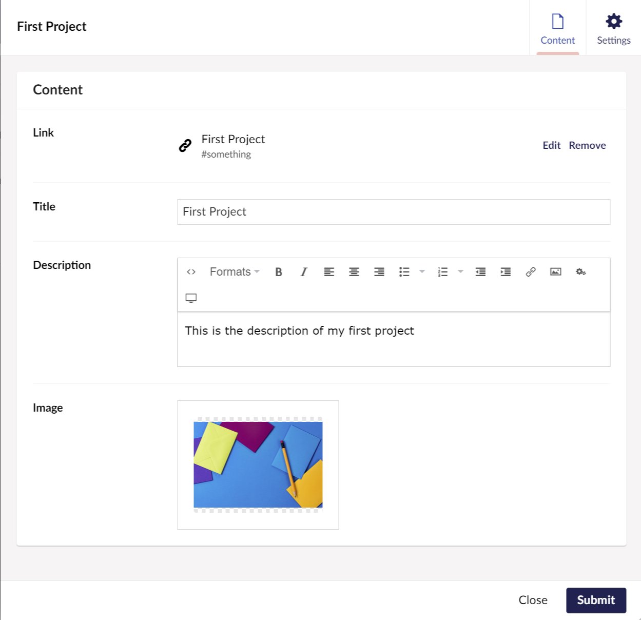Screen dimensions: 641x620
Task: Insert numbered list in description
Action: pos(443,272)
